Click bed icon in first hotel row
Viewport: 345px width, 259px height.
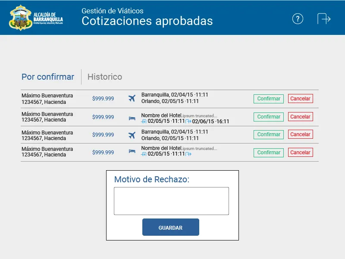click(132, 119)
